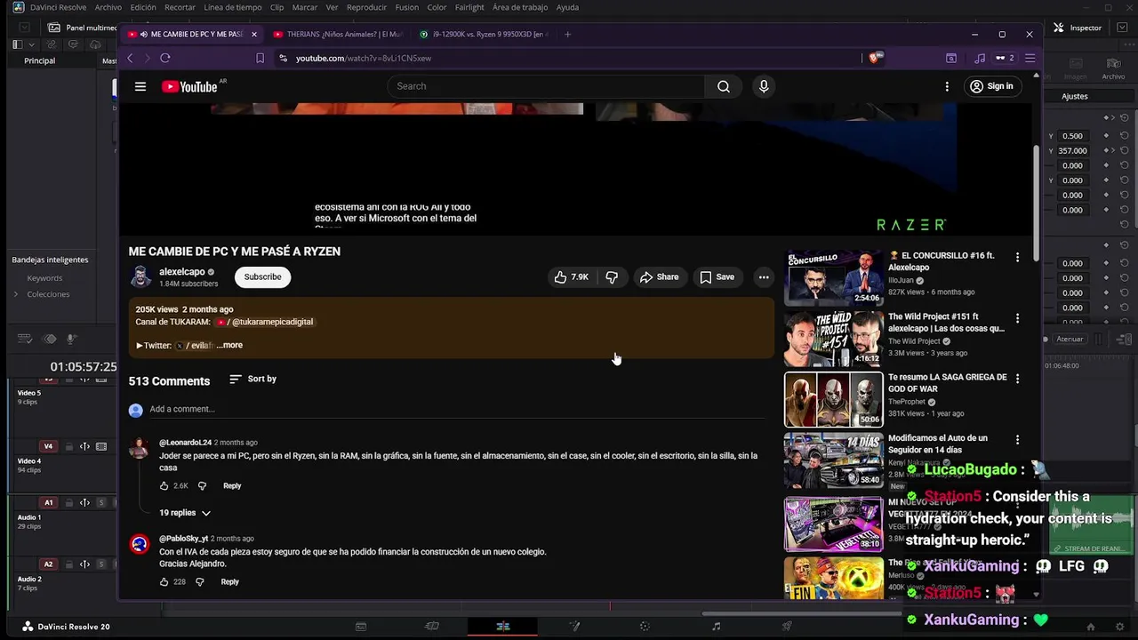Bookmark this page in the address bar
1138x640 pixels.
260,58
